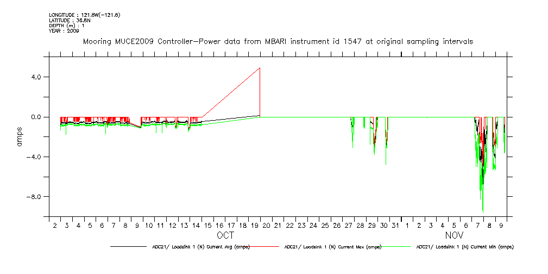Click date label 31 on the x-axis

[395, 226]
